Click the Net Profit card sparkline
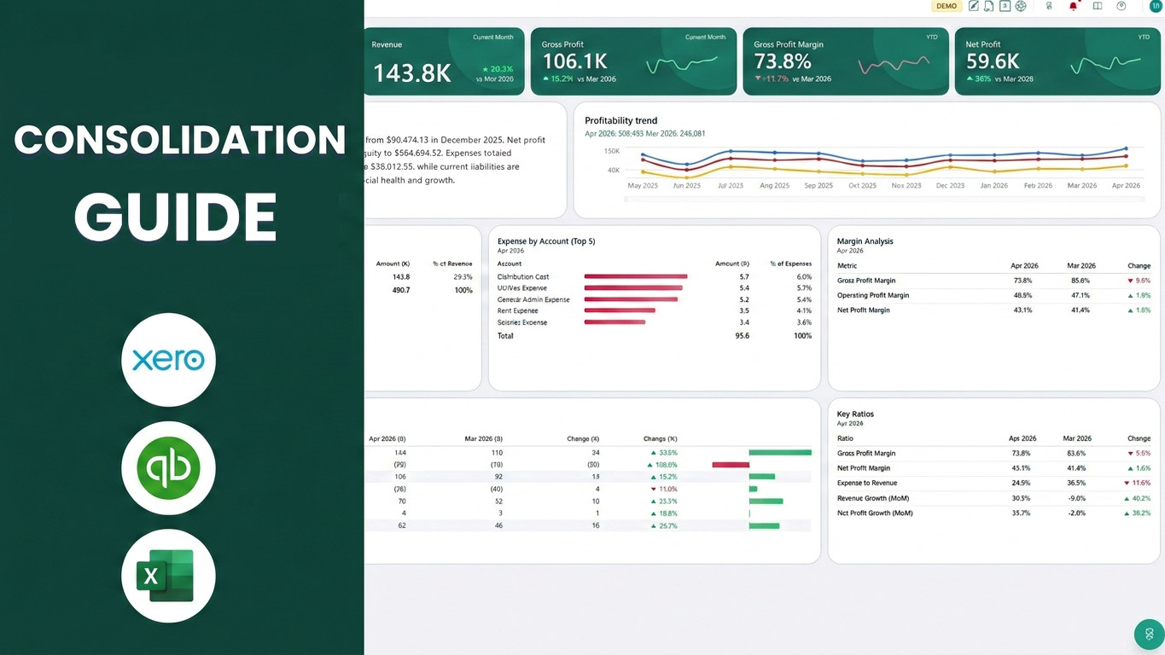 tap(1105, 64)
